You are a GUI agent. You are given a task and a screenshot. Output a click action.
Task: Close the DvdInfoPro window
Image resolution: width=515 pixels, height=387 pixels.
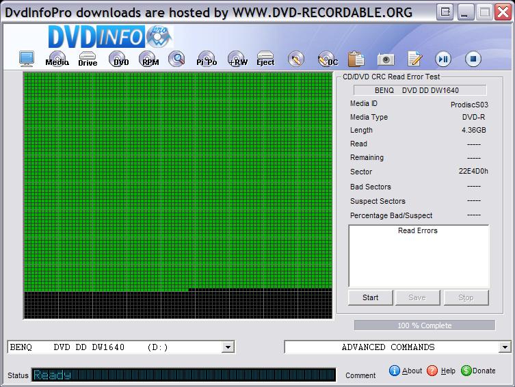pyautogui.click(x=503, y=12)
